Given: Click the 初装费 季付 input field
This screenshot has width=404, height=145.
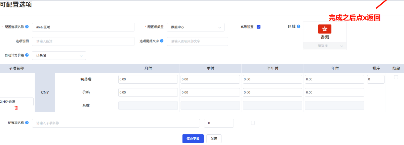Looking at the screenshot, I should (210, 79).
